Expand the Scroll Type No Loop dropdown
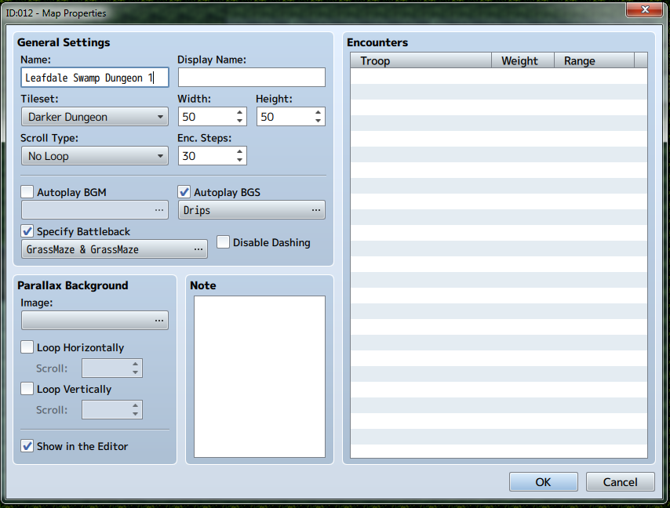This screenshot has width=670, height=508. pyautogui.click(x=95, y=156)
